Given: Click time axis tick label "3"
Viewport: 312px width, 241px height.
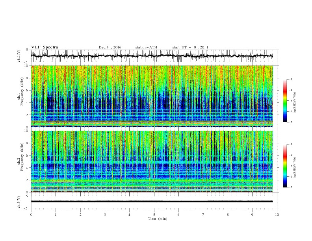Looking at the screenshot, I should point(105,215).
